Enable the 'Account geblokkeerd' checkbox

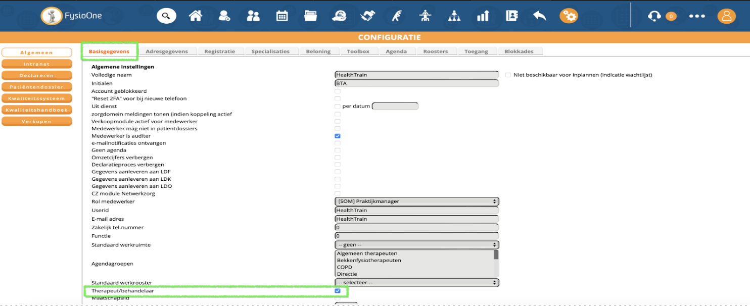(337, 91)
